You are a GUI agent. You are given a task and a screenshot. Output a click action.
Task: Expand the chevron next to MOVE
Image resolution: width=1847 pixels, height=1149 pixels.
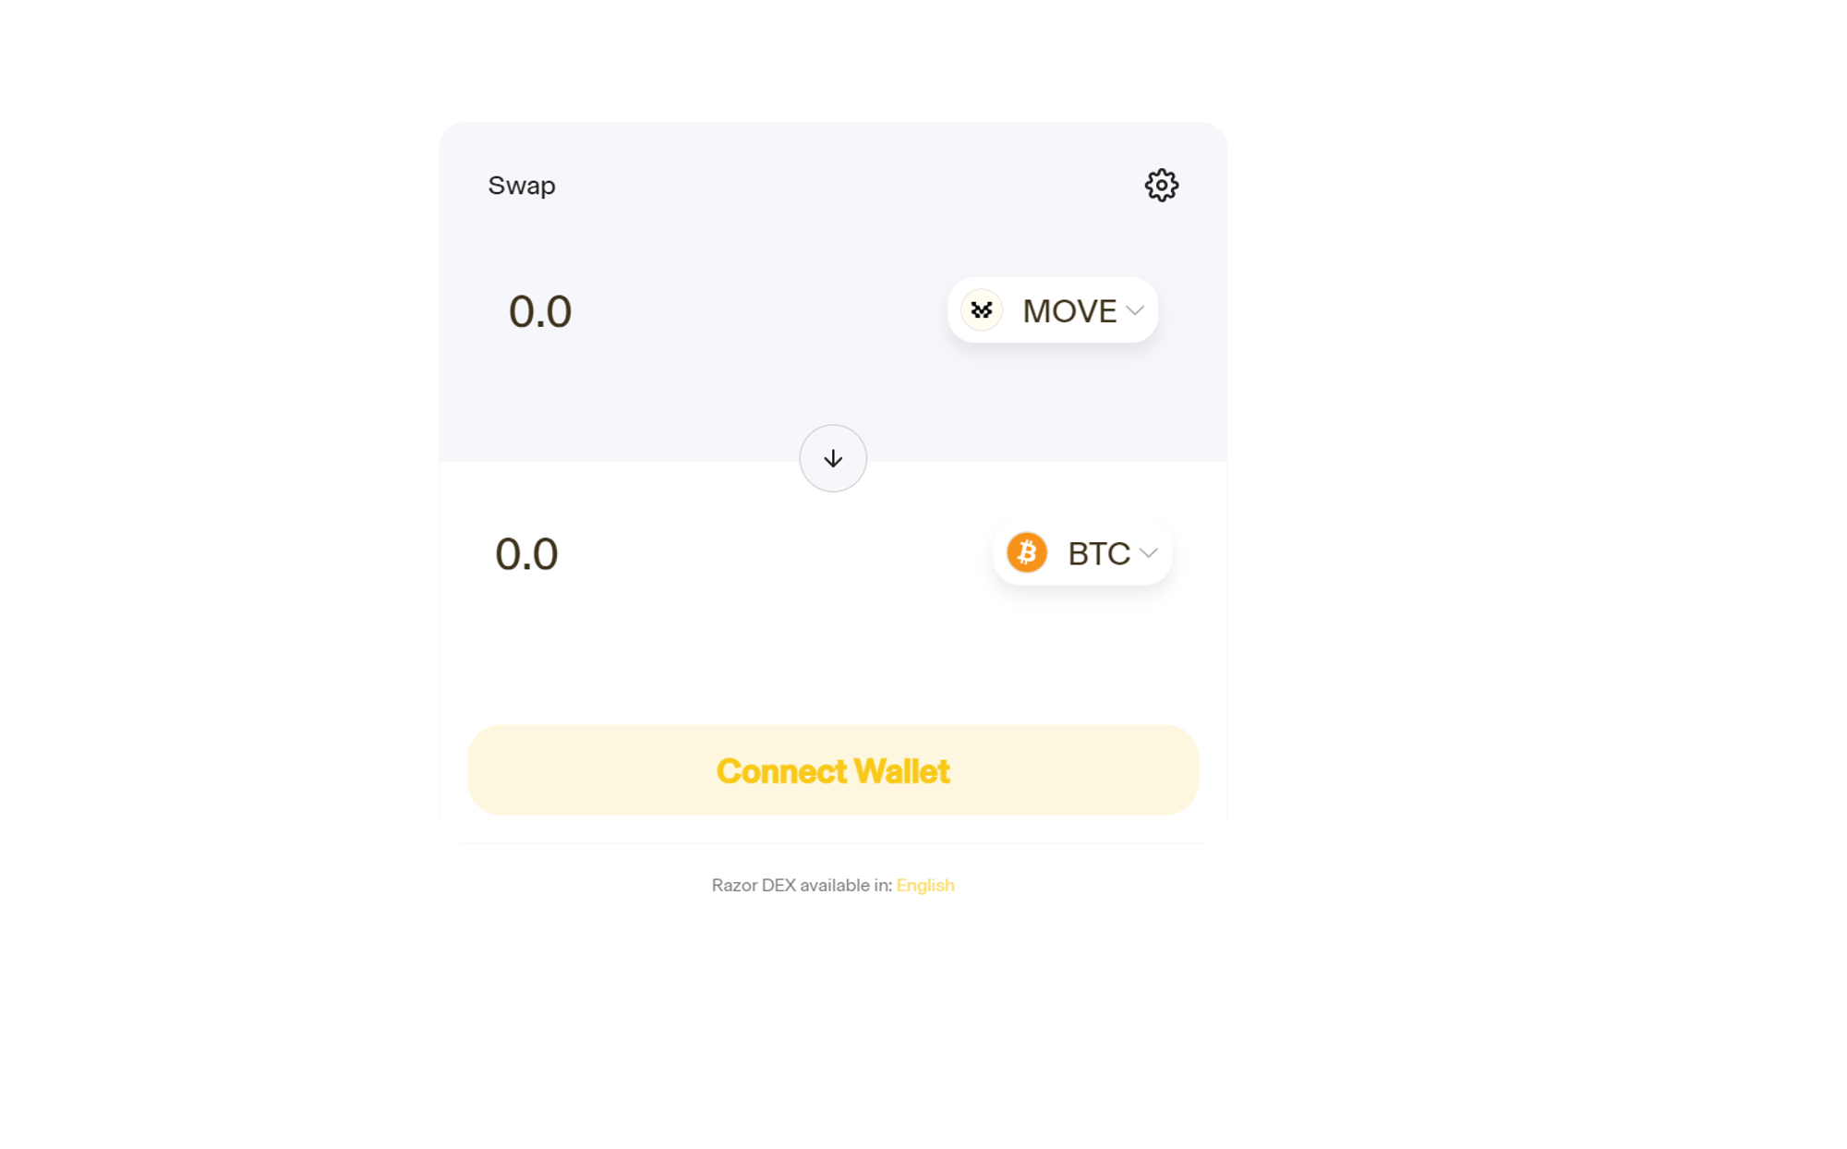[x=1135, y=311]
